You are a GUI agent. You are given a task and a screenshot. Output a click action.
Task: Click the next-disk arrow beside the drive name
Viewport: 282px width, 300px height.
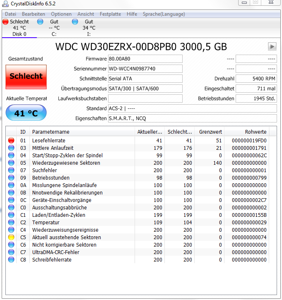point(272,46)
